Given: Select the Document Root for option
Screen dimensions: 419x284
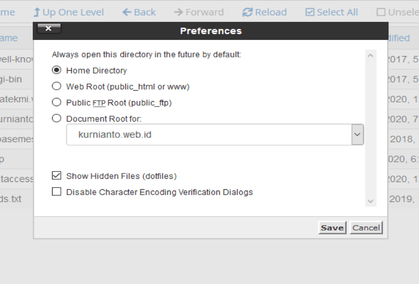Looking at the screenshot, I should click(x=56, y=118).
